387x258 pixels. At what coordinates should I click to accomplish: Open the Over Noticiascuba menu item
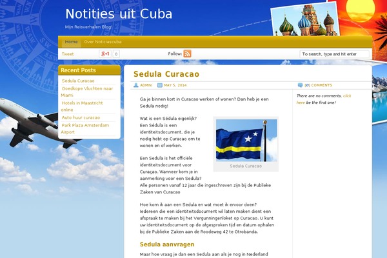click(x=103, y=42)
